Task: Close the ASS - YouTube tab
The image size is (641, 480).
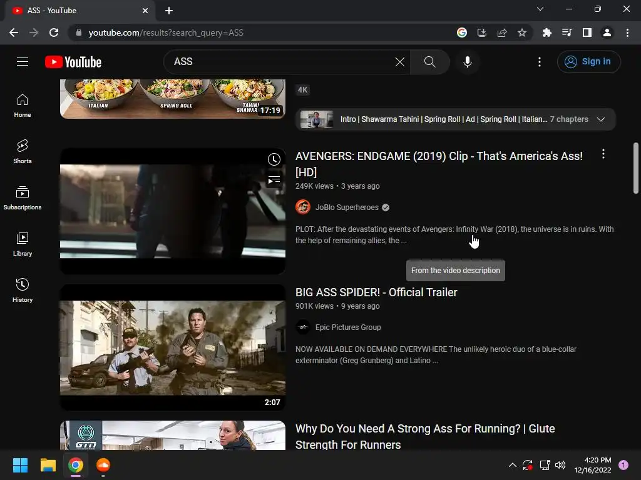Action: pos(145,11)
